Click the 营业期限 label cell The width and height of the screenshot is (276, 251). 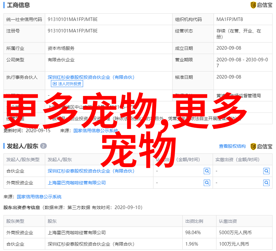(193, 63)
